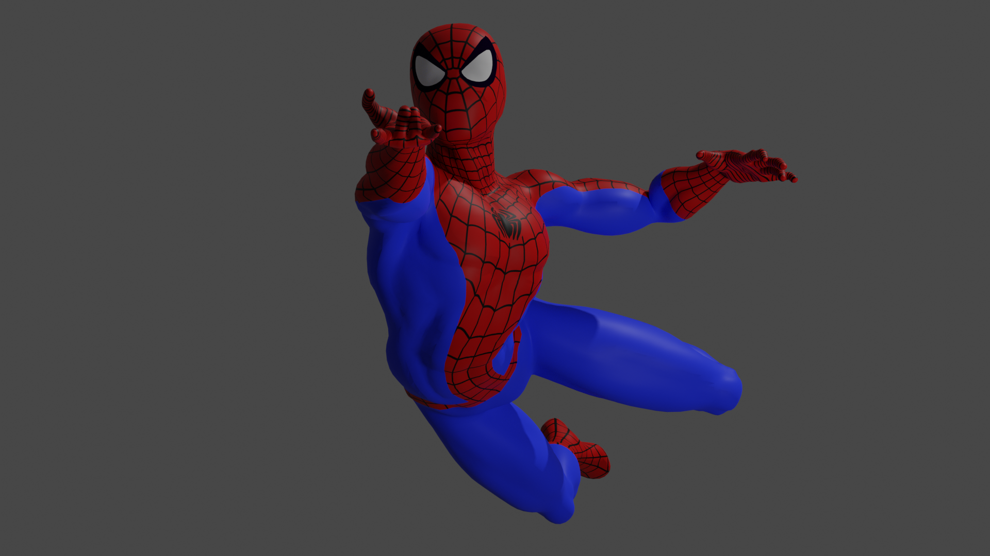Click Spider-Man's left white eye lens
This screenshot has height=556, width=990.
[430, 73]
